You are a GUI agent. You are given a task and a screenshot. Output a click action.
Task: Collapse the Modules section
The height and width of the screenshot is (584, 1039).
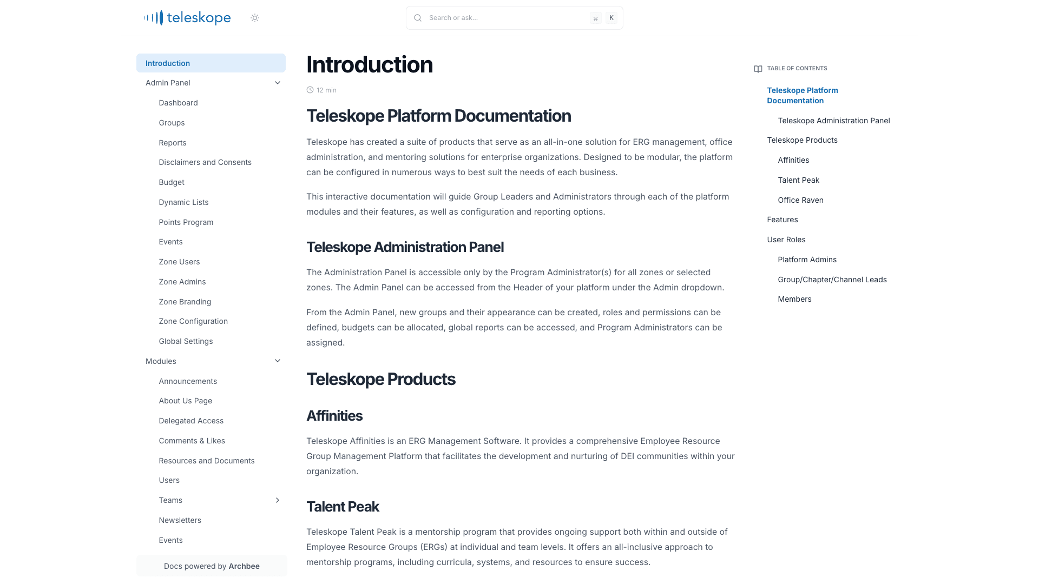278,361
